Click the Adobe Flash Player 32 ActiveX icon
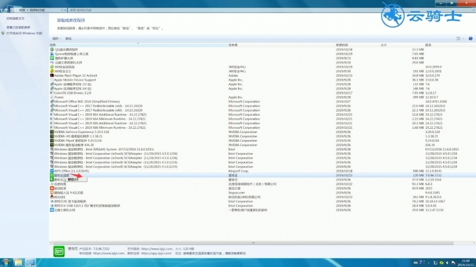 pyautogui.click(x=52, y=75)
